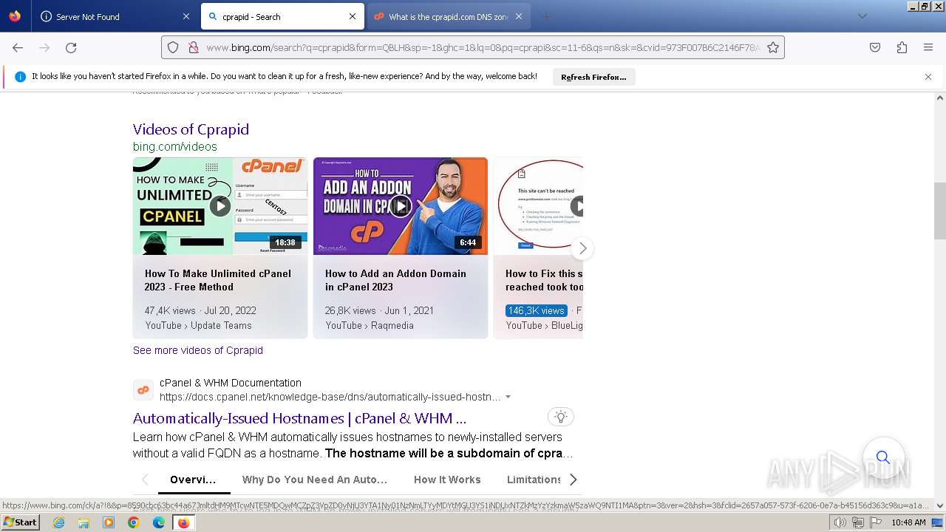Close the cprapid - Search tab

coord(353,16)
